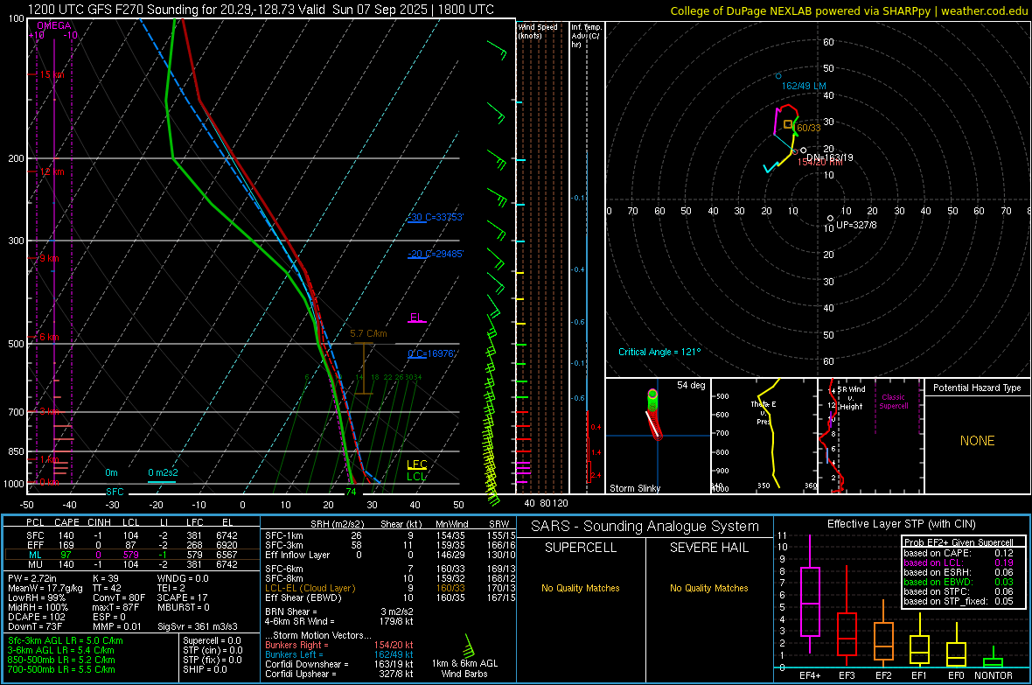The image size is (1032, 685).
Task: Select the highlighted 'ML' parcel row
Action: click(131, 555)
